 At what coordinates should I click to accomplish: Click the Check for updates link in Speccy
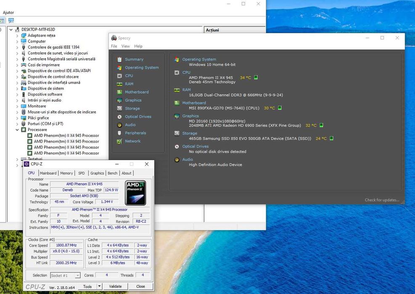point(382,200)
